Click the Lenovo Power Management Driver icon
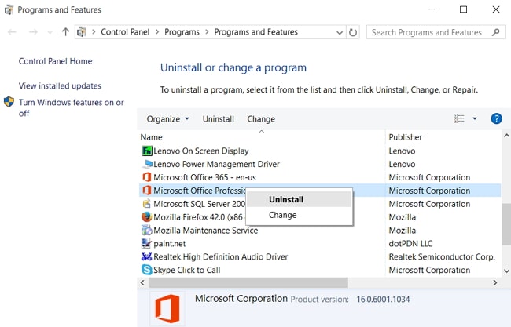The width and height of the screenshot is (511, 327). click(147, 164)
